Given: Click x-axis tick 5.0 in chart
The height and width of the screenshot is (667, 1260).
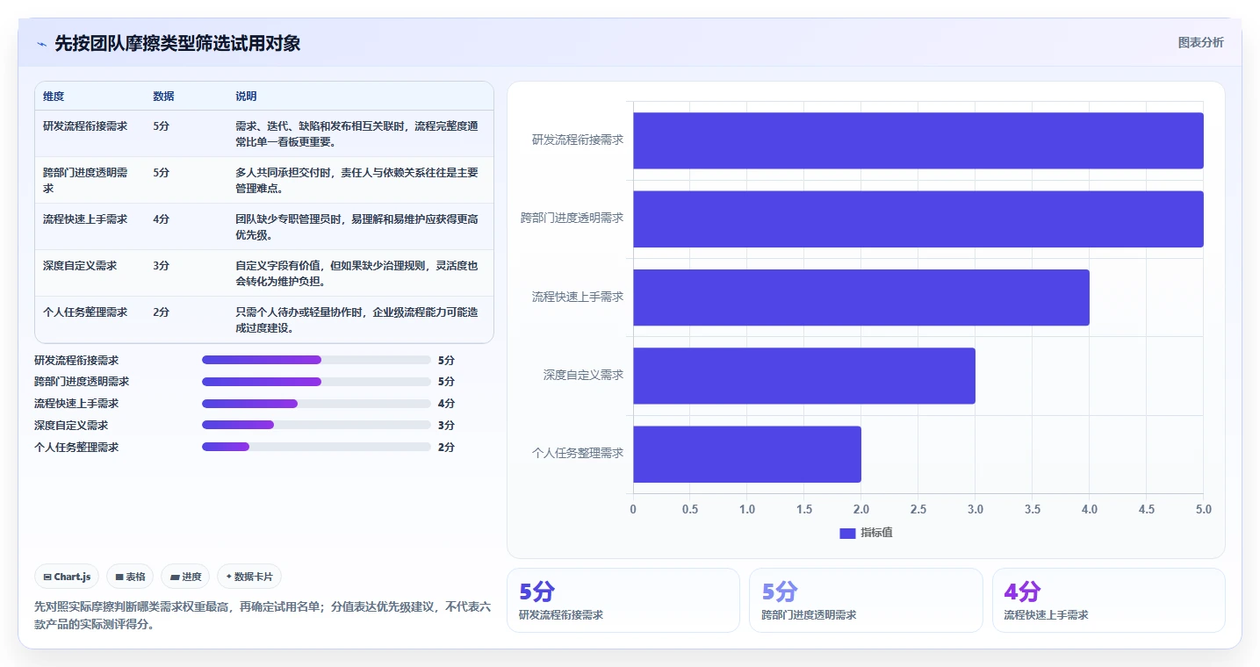Looking at the screenshot, I should 1204,509.
